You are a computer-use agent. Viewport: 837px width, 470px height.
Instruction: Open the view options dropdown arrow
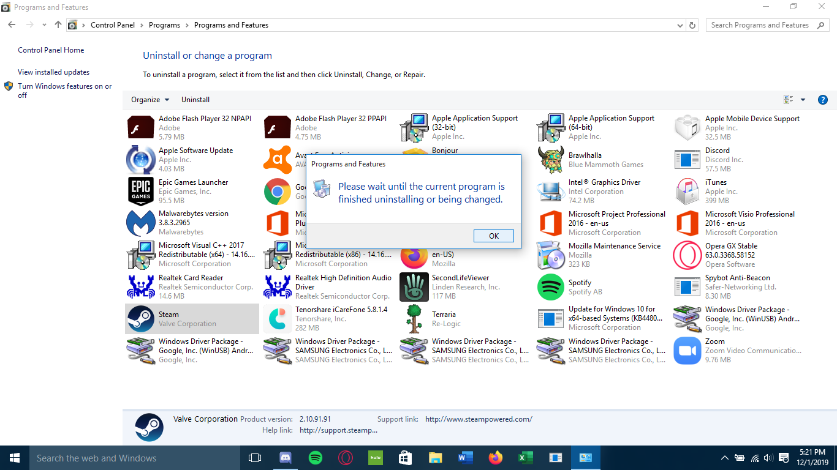(803, 100)
